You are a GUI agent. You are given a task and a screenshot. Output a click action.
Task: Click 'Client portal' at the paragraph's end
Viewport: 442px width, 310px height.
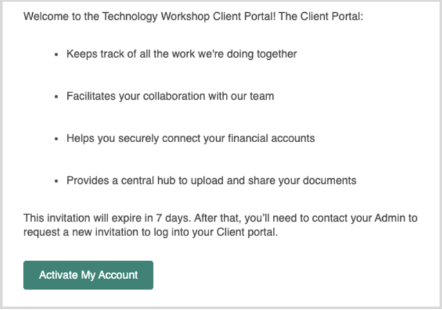point(246,233)
